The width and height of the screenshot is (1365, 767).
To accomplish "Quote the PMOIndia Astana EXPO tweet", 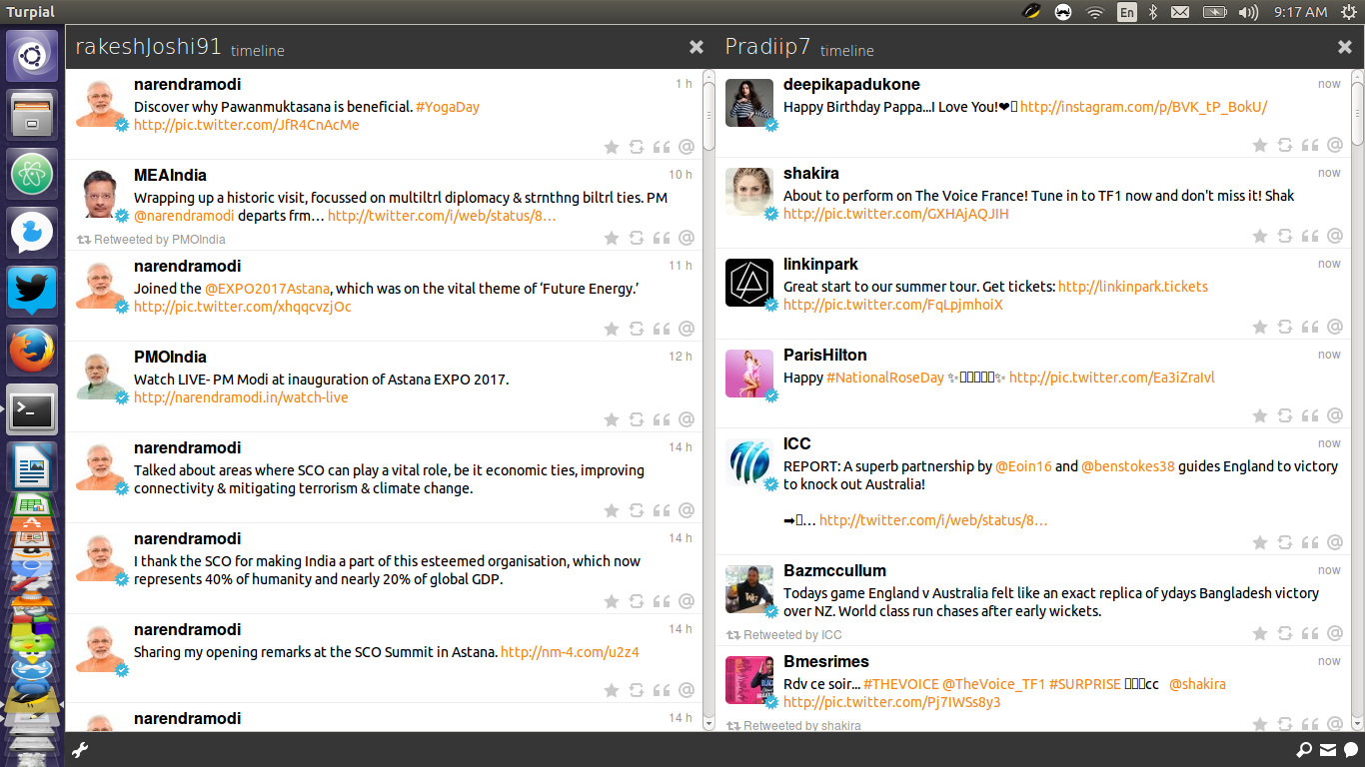I will click(662, 419).
